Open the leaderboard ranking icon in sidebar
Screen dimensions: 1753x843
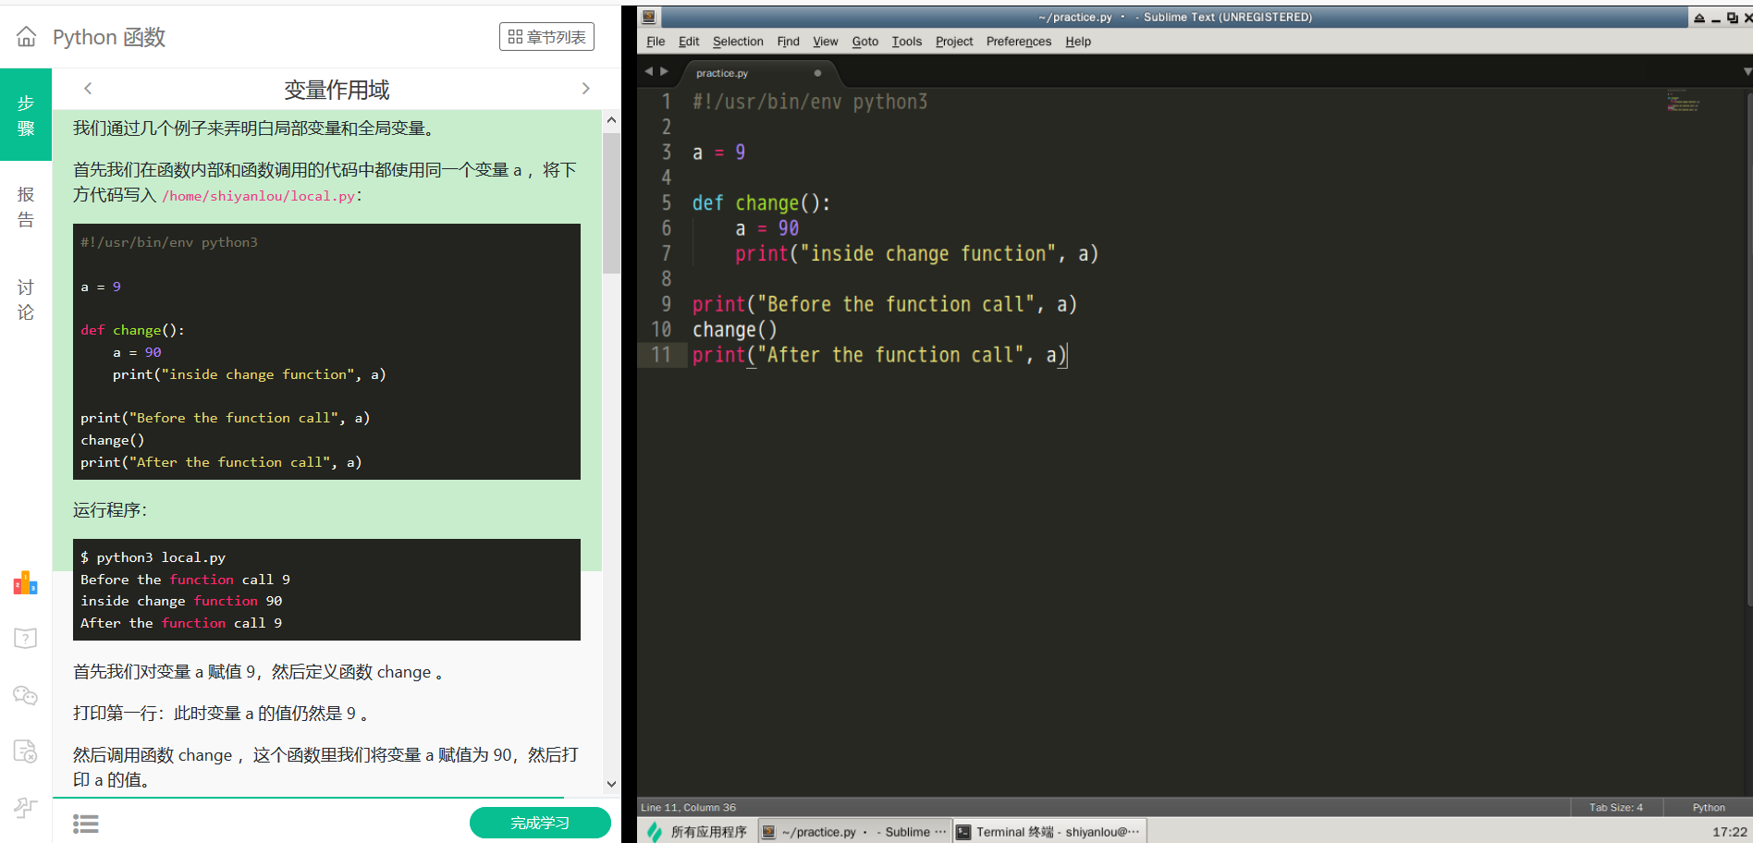tap(26, 582)
